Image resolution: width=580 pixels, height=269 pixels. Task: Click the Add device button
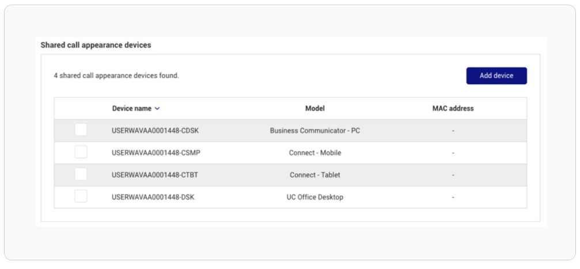[496, 75]
